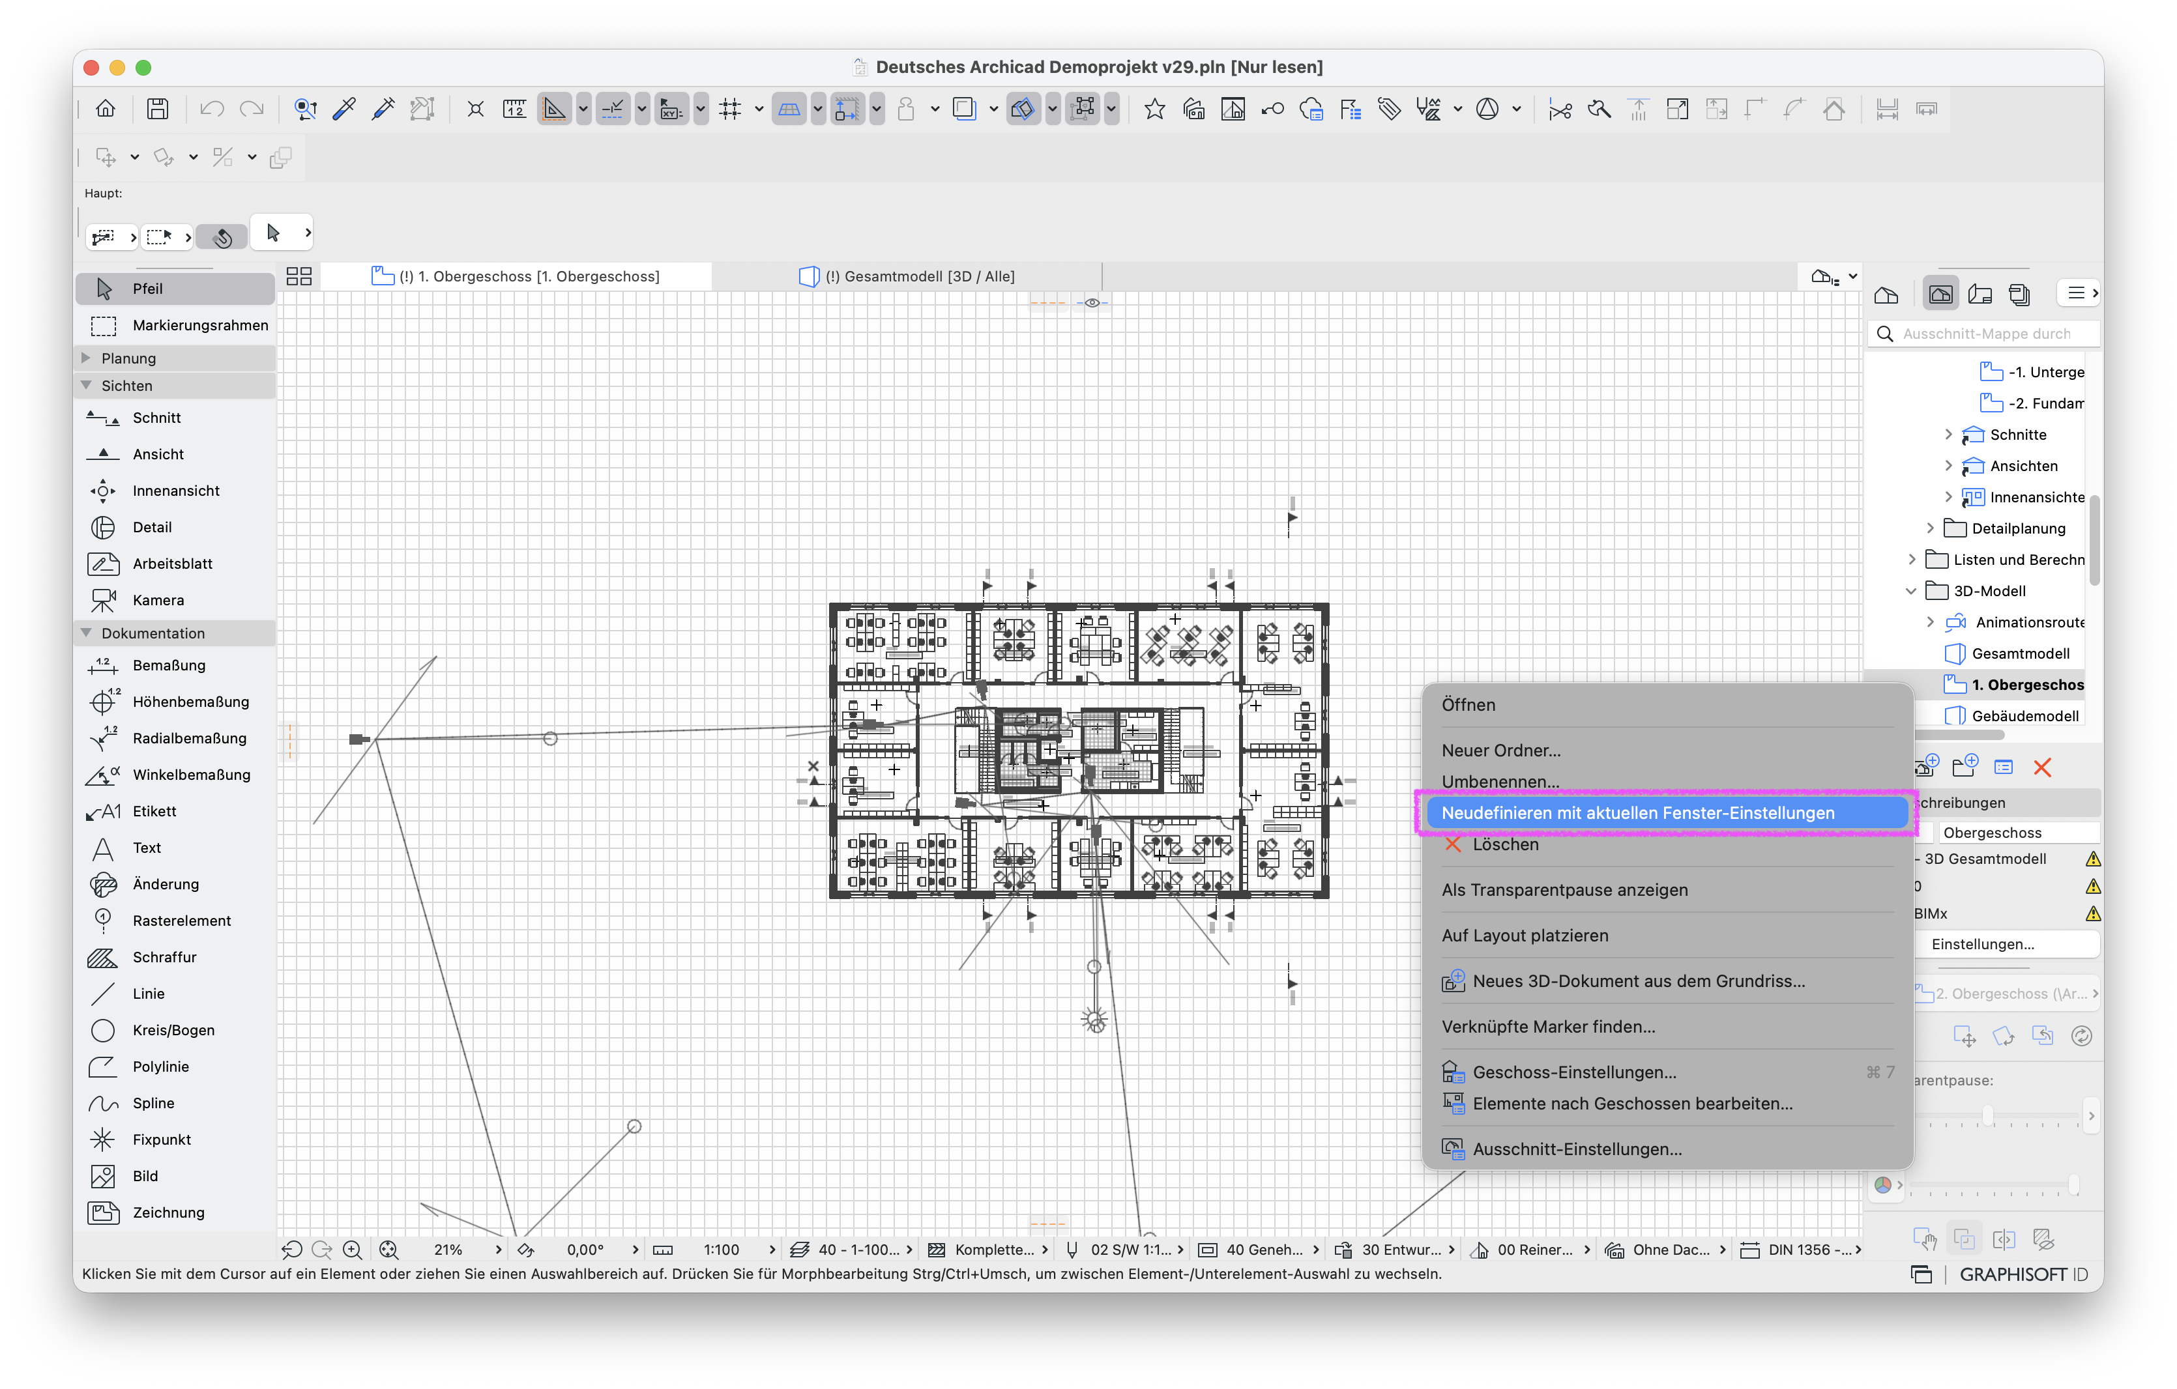
Task: Choose Neudefinieren mit aktuellen Fenster-Einstellungen
Action: coord(1666,812)
